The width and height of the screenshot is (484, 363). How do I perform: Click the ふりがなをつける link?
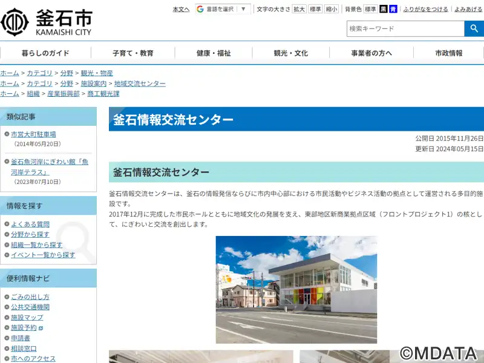point(425,9)
